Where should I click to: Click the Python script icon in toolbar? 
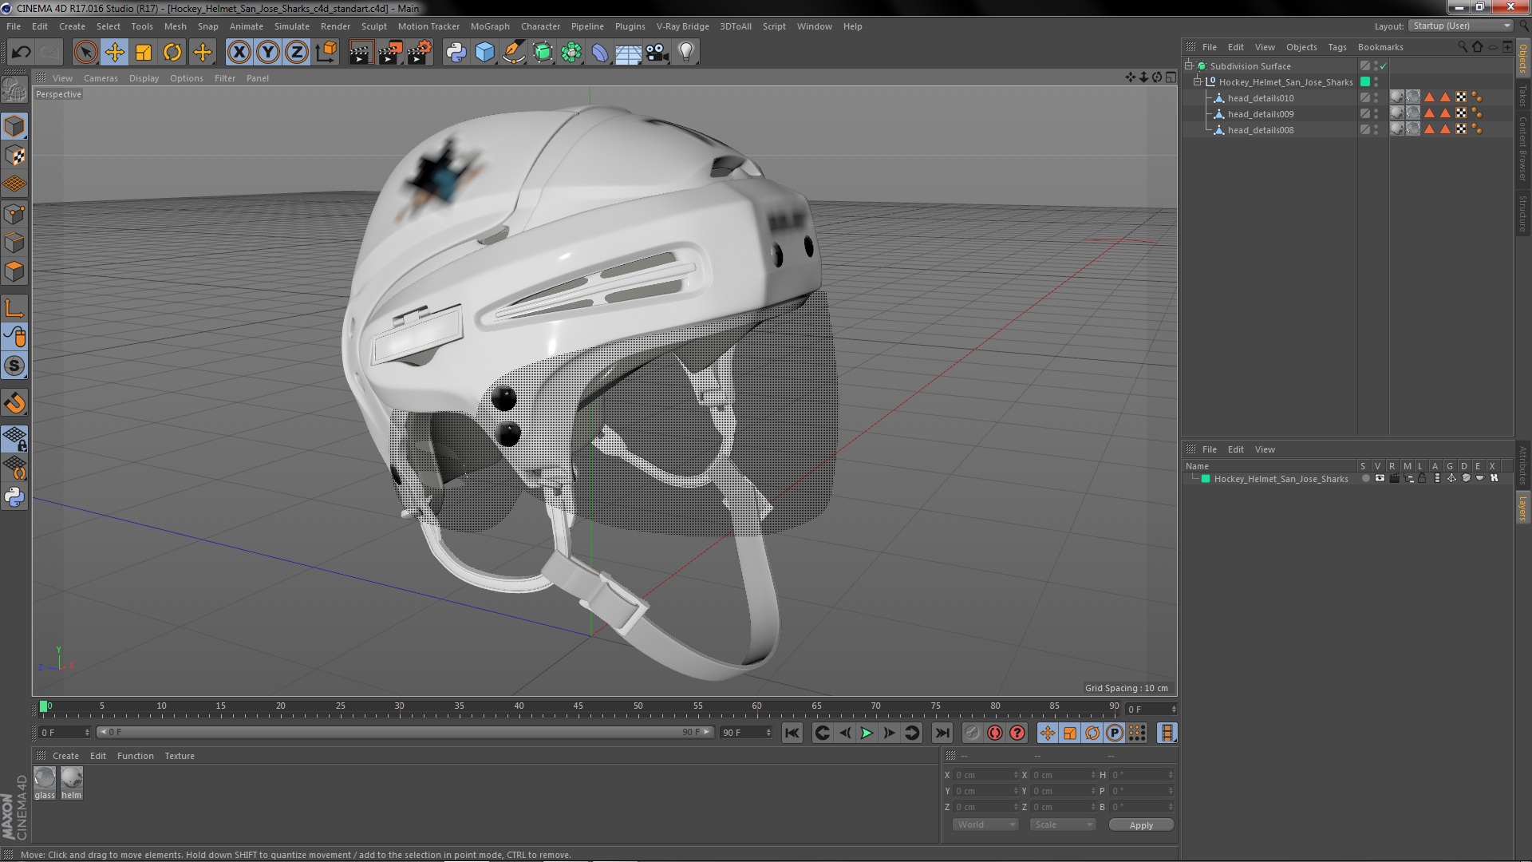456,53
